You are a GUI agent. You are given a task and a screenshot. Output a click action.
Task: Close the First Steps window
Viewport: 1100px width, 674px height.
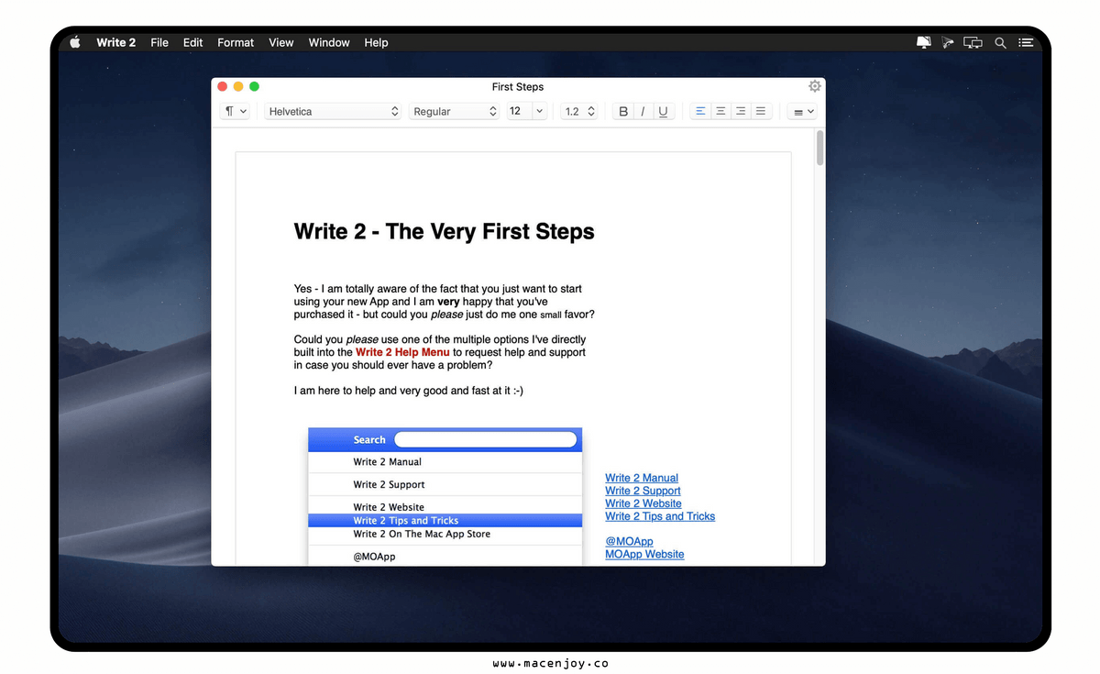point(222,86)
